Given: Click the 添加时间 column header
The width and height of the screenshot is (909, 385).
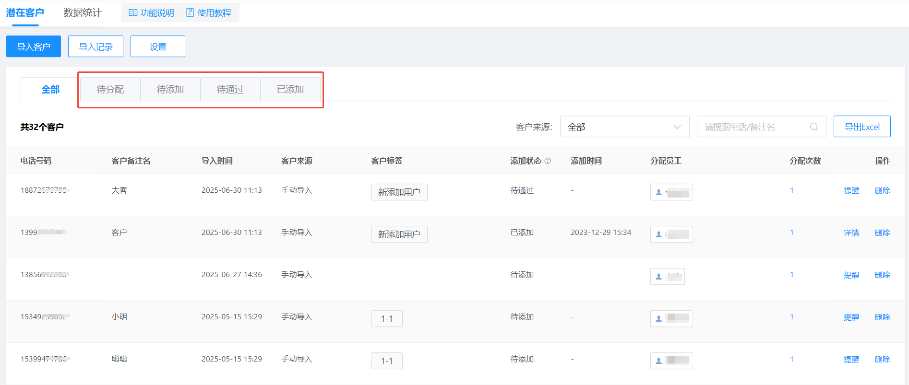Looking at the screenshot, I should coord(586,161).
